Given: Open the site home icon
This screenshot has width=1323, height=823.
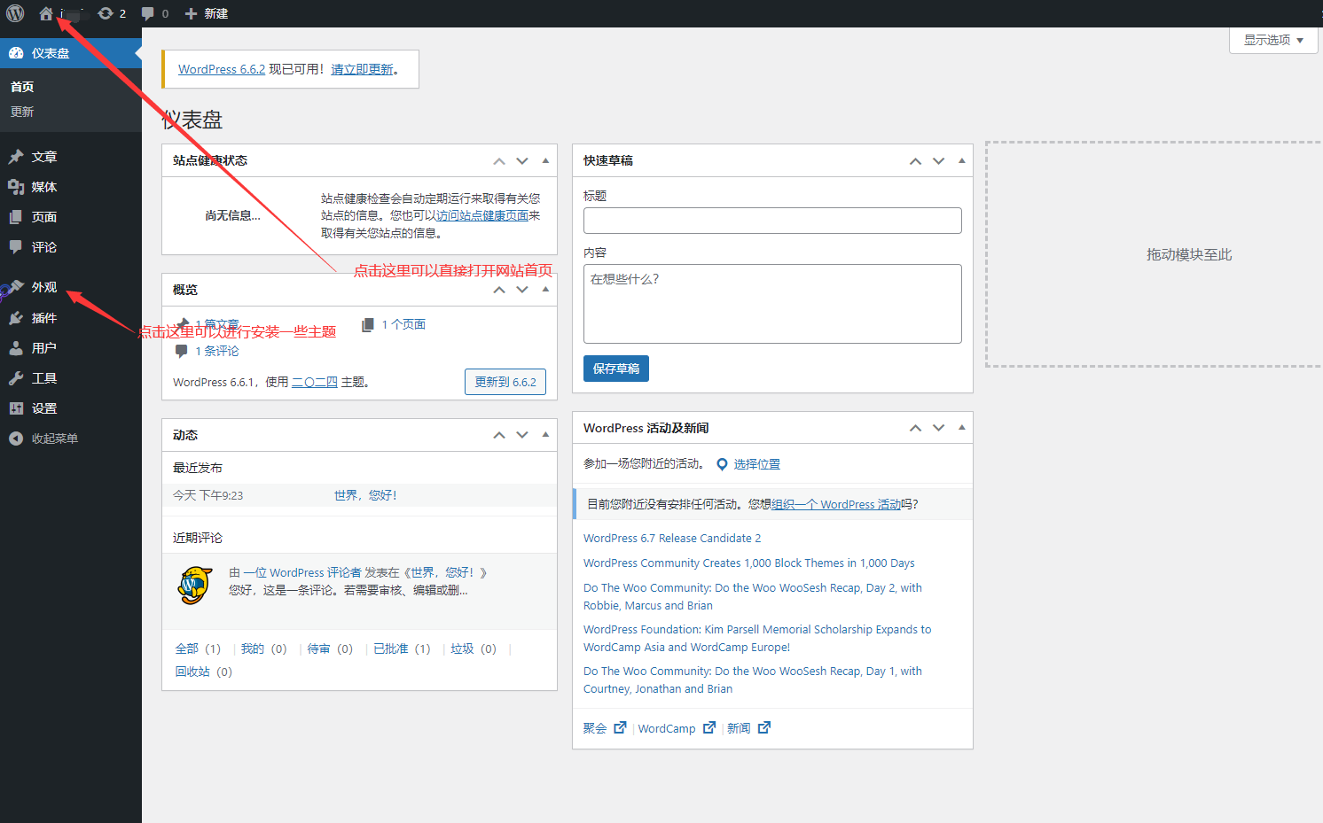Looking at the screenshot, I should tap(46, 13).
